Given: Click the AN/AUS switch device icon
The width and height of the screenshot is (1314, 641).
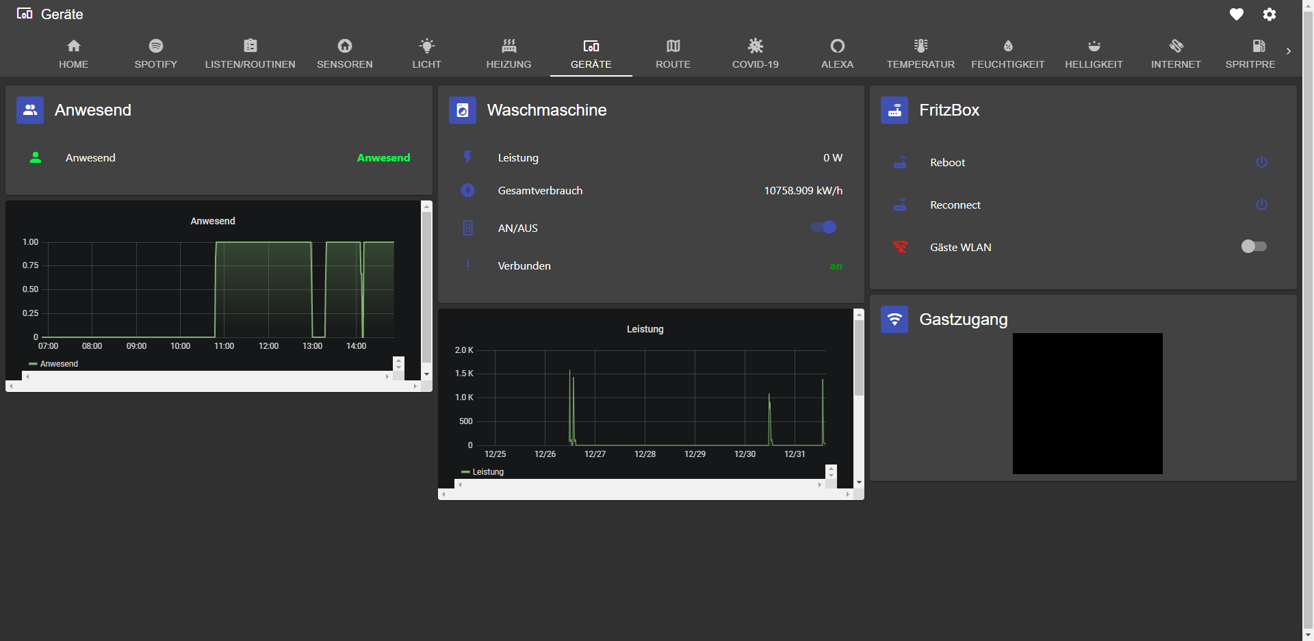Looking at the screenshot, I should [468, 228].
